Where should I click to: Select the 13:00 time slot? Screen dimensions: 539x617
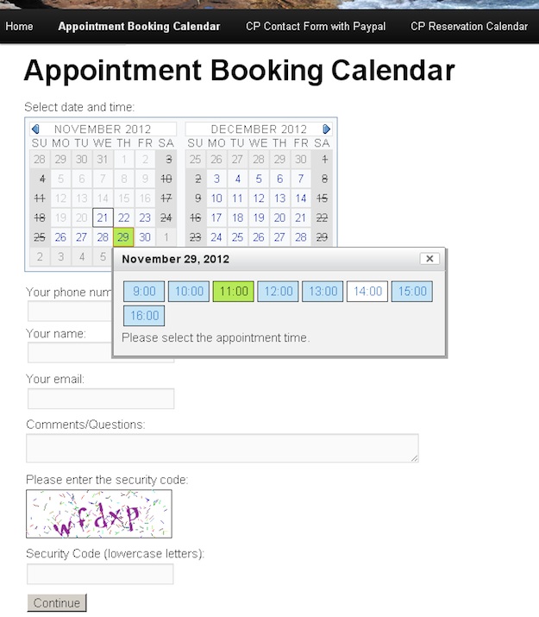pos(323,292)
